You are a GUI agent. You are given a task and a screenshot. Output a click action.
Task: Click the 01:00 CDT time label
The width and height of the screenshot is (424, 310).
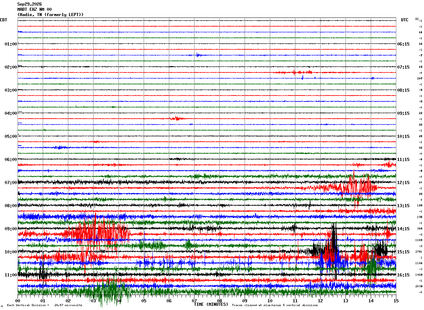[11, 44]
